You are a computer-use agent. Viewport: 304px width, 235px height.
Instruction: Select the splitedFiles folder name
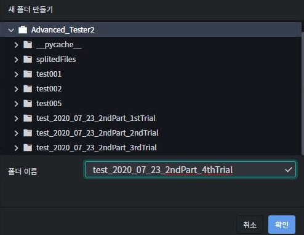coord(56,60)
